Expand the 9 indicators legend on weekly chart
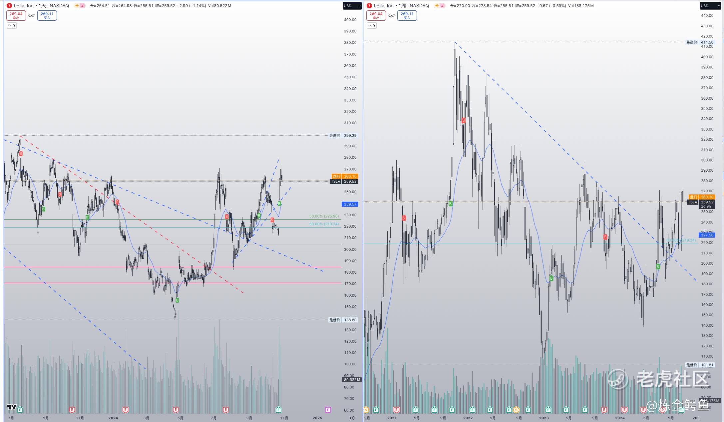 pyautogui.click(x=372, y=26)
